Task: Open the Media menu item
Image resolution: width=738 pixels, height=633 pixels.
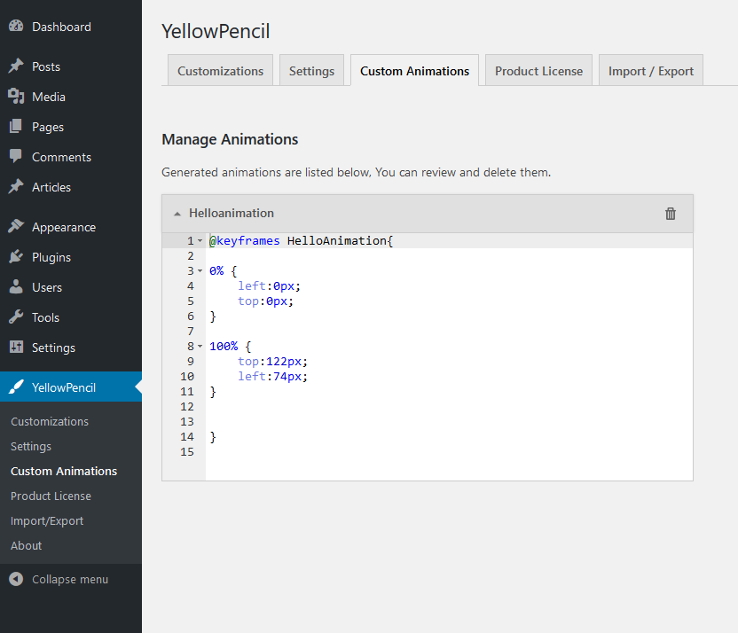Action: pos(71,97)
